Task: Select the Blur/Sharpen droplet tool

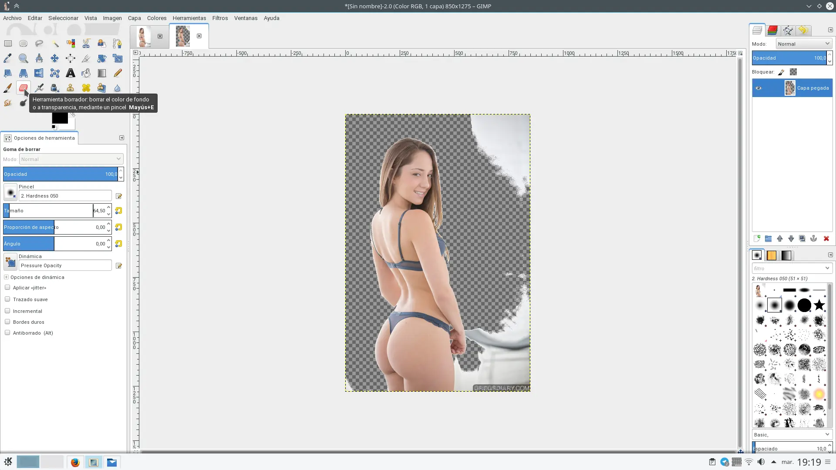Action: 118,88
